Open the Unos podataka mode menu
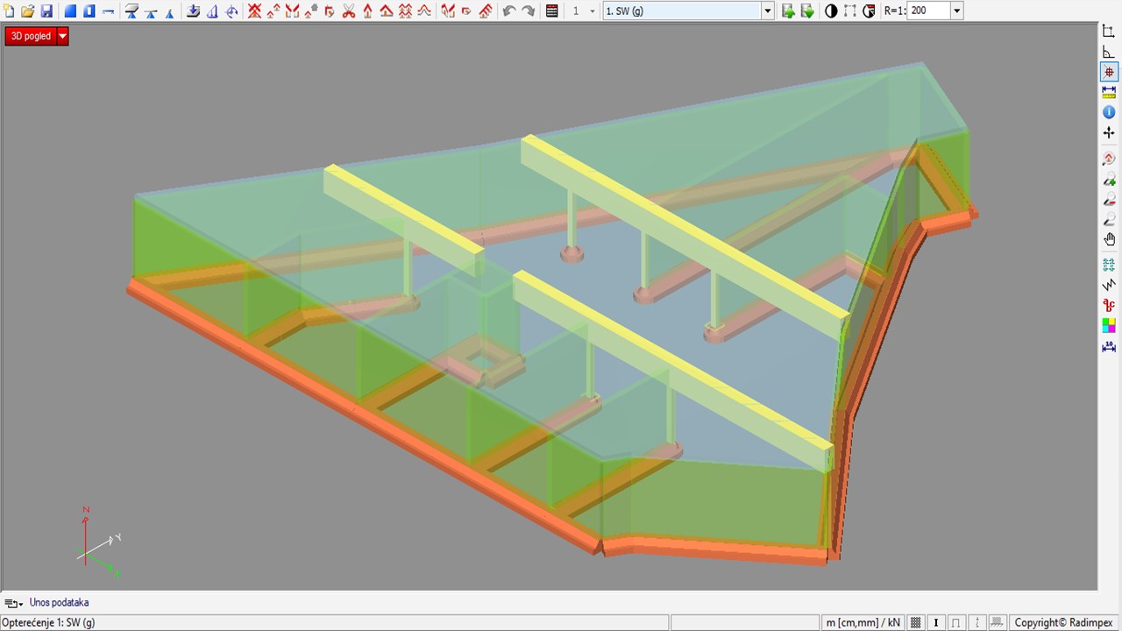The height and width of the screenshot is (631, 1122). click(13, 603)
